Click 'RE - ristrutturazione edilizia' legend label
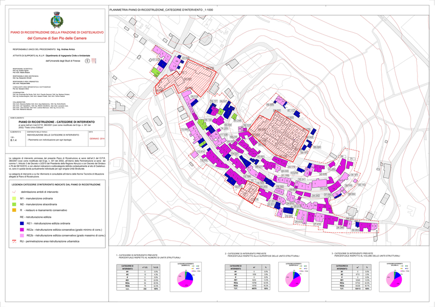 coord(35,217)
